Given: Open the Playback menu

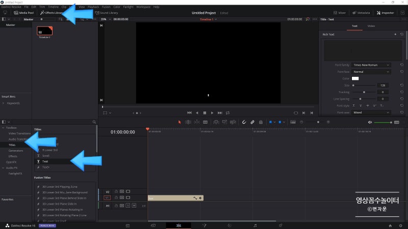Looking at the screenshot, I should click(93, 7).
